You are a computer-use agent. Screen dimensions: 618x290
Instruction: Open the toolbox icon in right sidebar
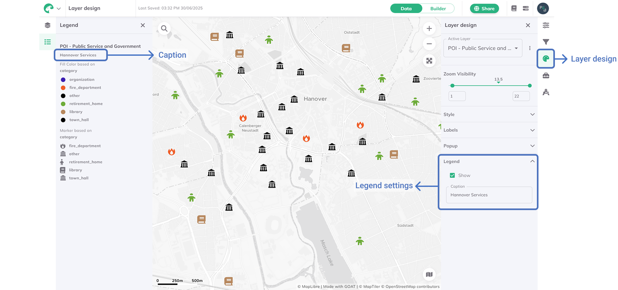[x=546, y=76]
